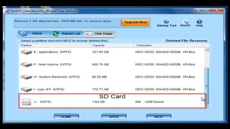Sort by the Partition column header

26,46
